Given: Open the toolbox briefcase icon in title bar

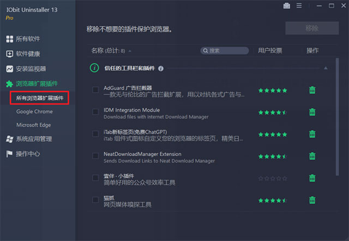Looking at the screenshot, I should [x=286, y=6].
